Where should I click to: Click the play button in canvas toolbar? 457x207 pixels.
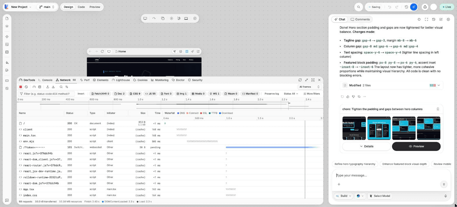[x=195, y=18]
